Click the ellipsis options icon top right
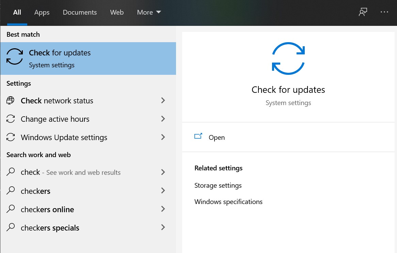The width and height of the screenshot is (397, 253). [x=384, y=12]
